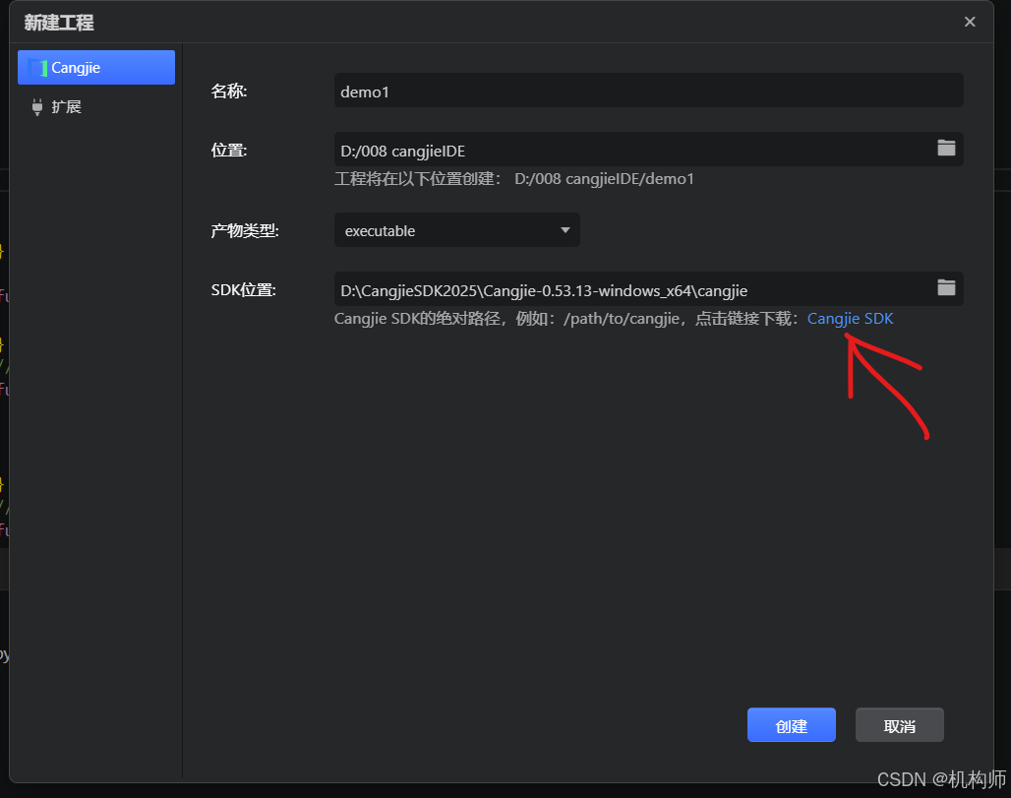This screenshot has width=1011, height=798.
Task: Browse folder for SDK位置
Action: (x=946, y=287)
